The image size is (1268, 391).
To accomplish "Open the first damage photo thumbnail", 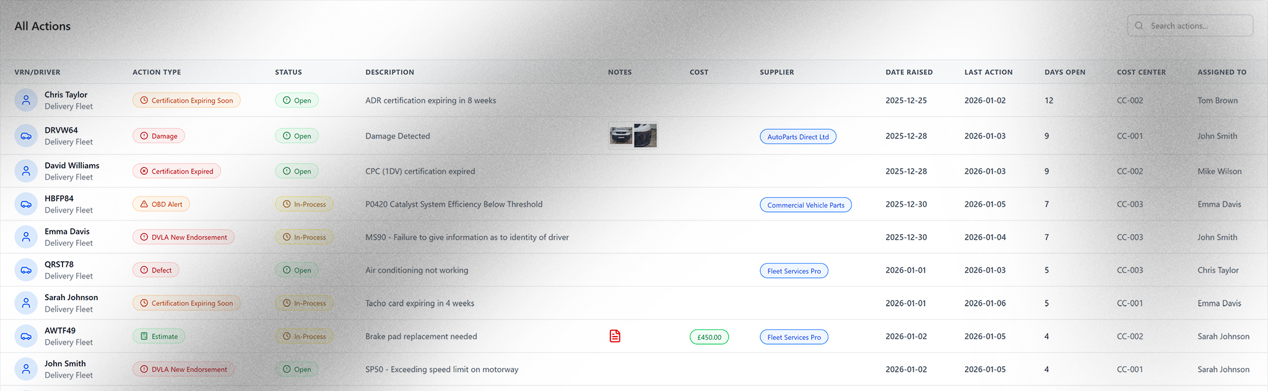I will [620, 135].
